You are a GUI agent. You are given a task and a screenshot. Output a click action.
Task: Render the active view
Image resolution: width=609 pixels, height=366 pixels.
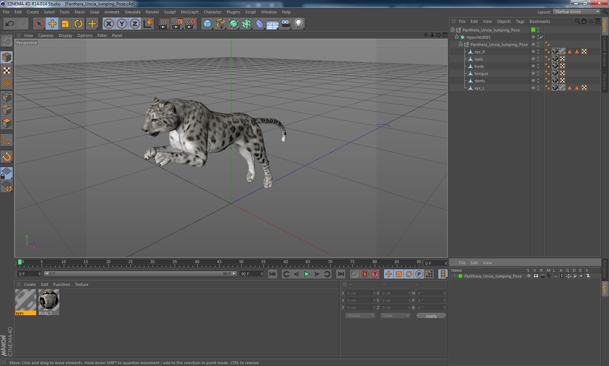click(x=164, y=24)
